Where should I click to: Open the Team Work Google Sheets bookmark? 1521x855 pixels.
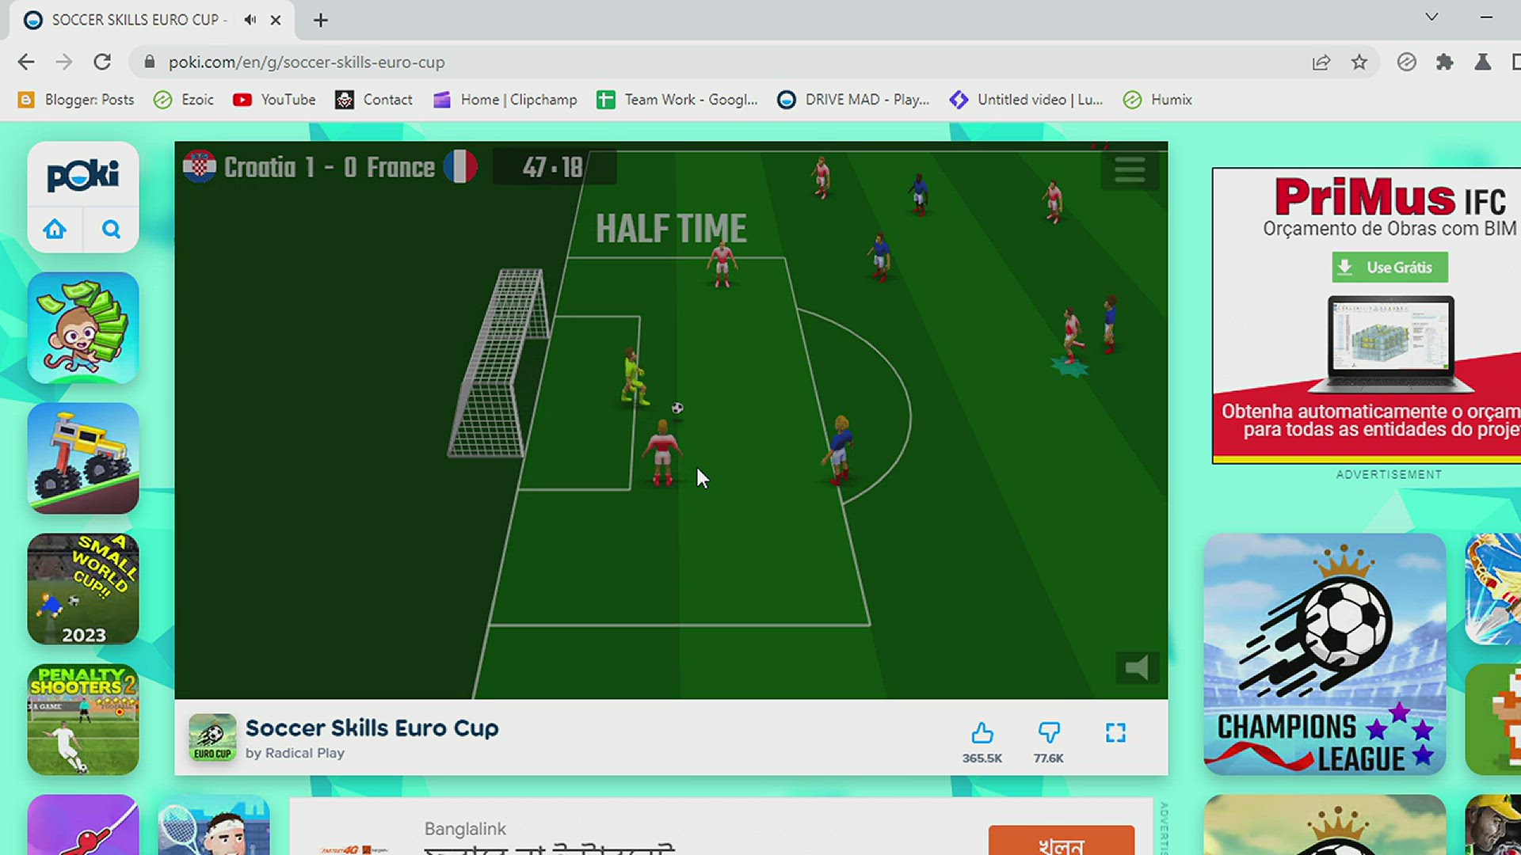point(677,100)
